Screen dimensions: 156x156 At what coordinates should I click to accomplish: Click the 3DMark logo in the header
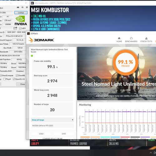click(41, 40)
